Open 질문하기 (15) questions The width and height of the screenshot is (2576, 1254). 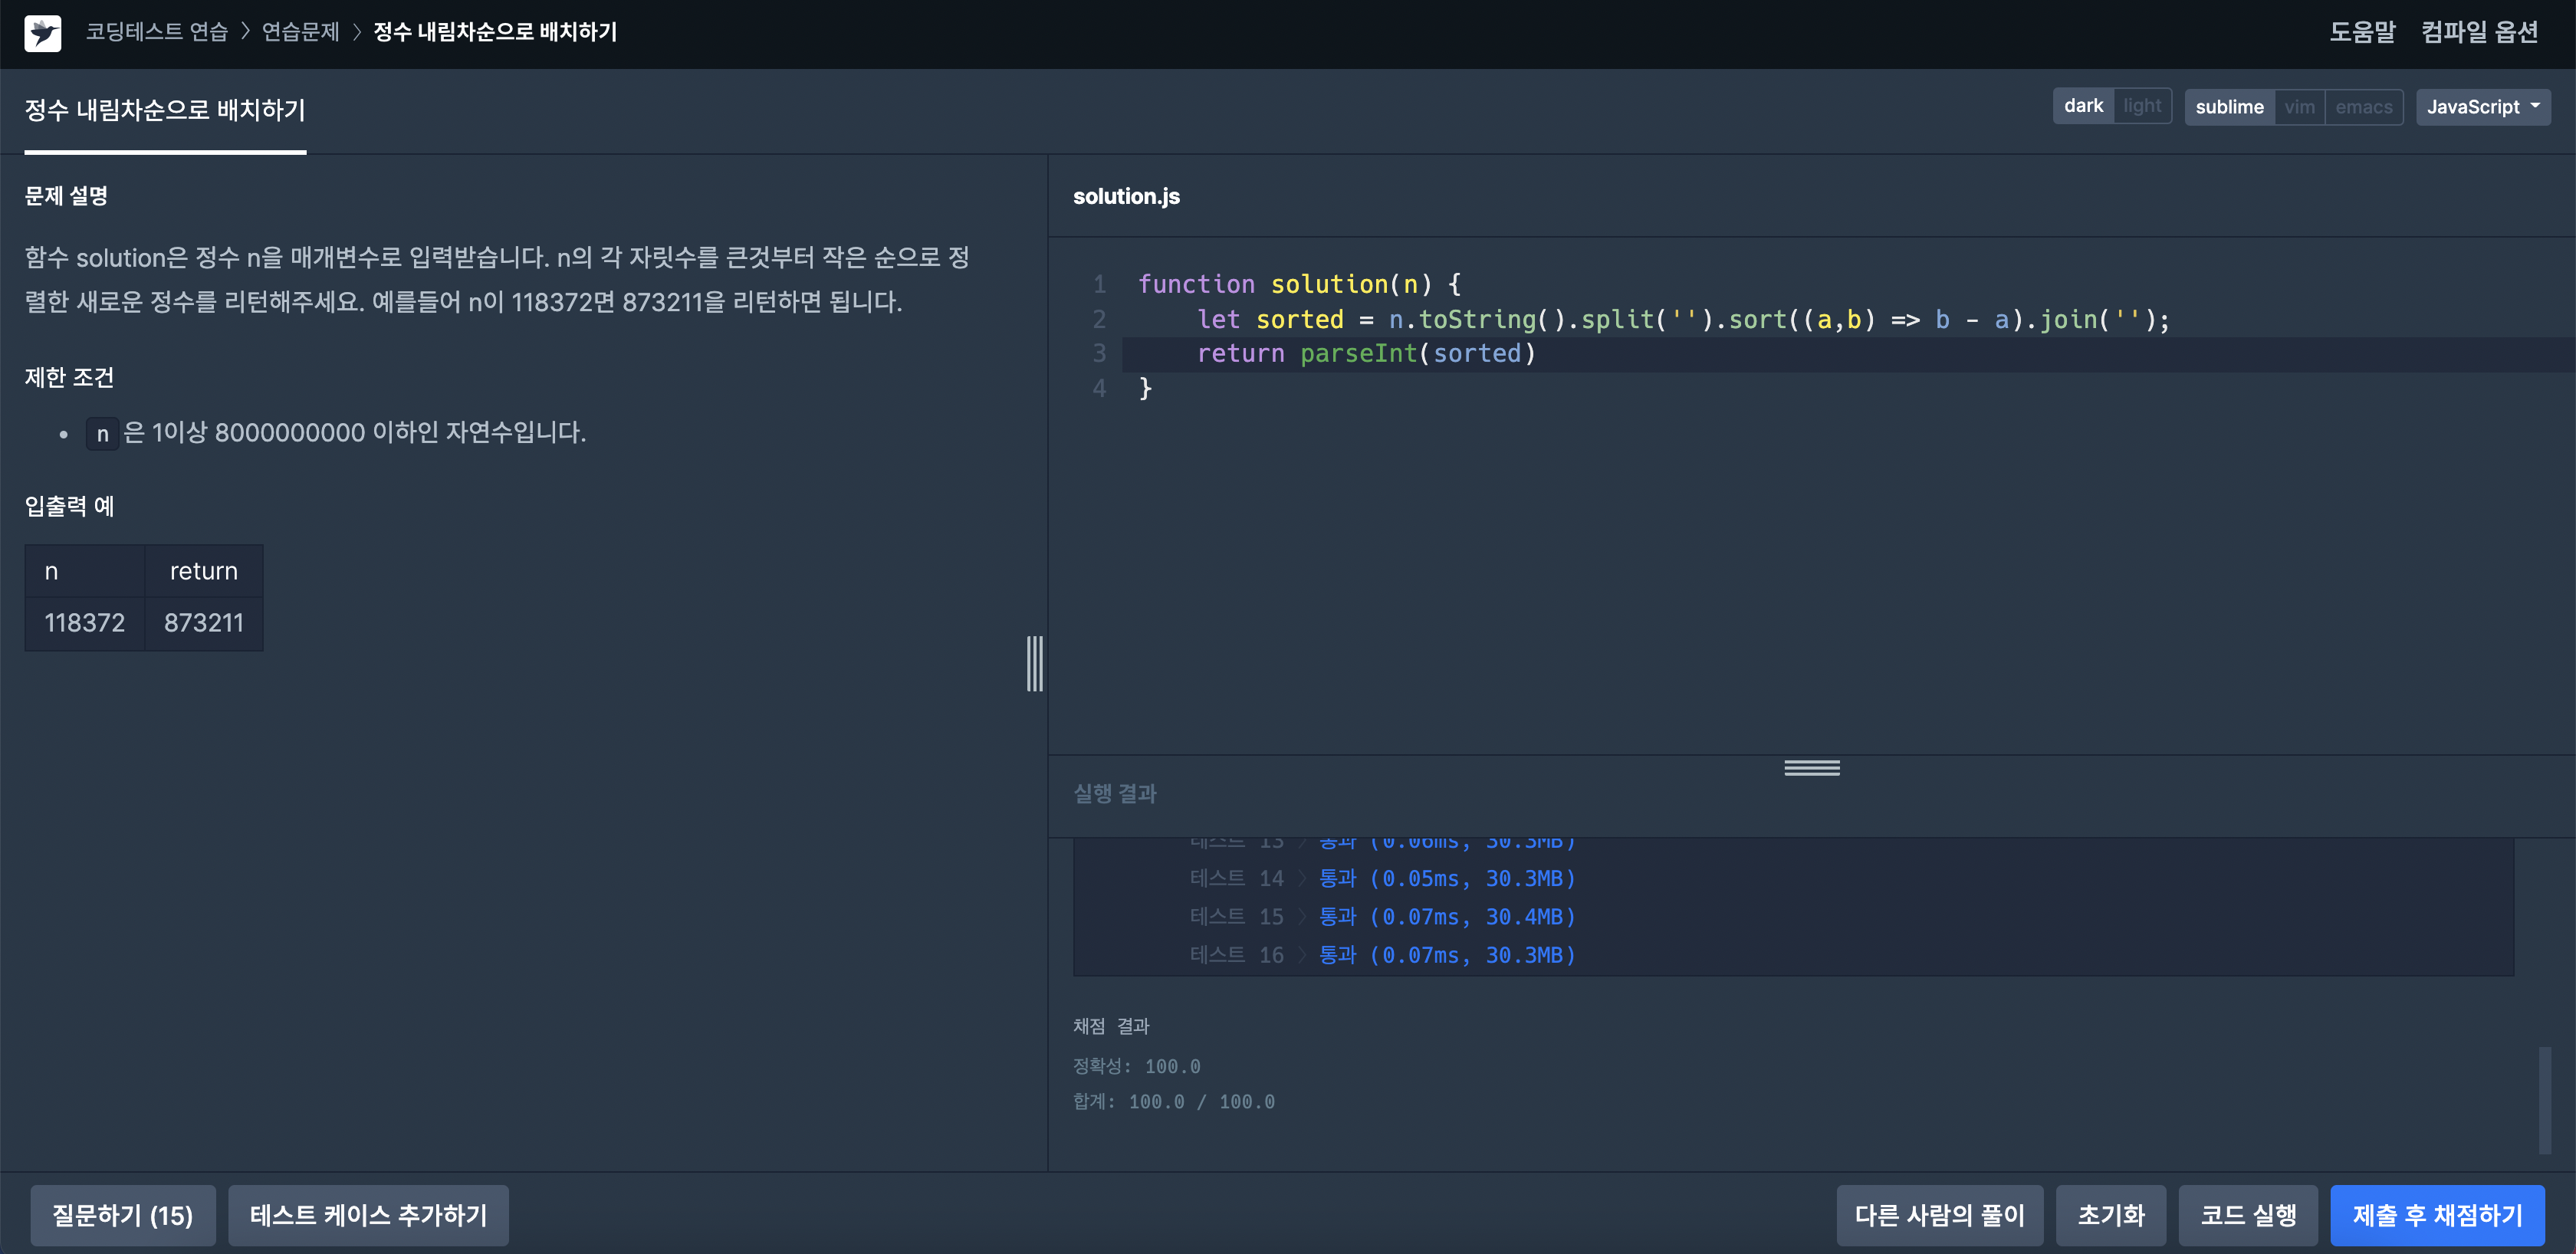(x=122, y=1215)
